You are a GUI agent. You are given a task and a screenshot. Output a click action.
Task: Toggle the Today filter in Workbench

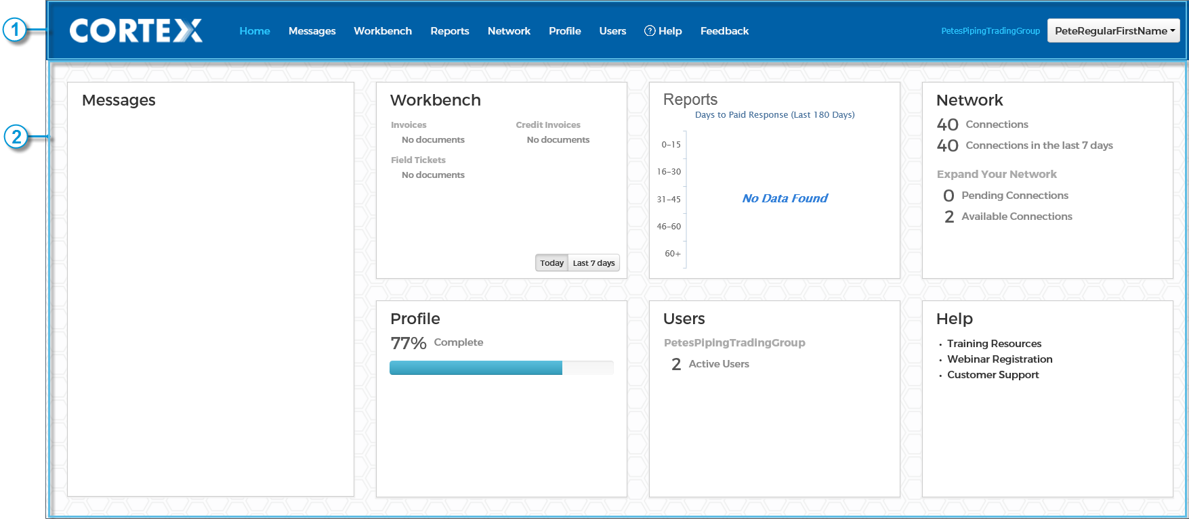coord(551,263)
